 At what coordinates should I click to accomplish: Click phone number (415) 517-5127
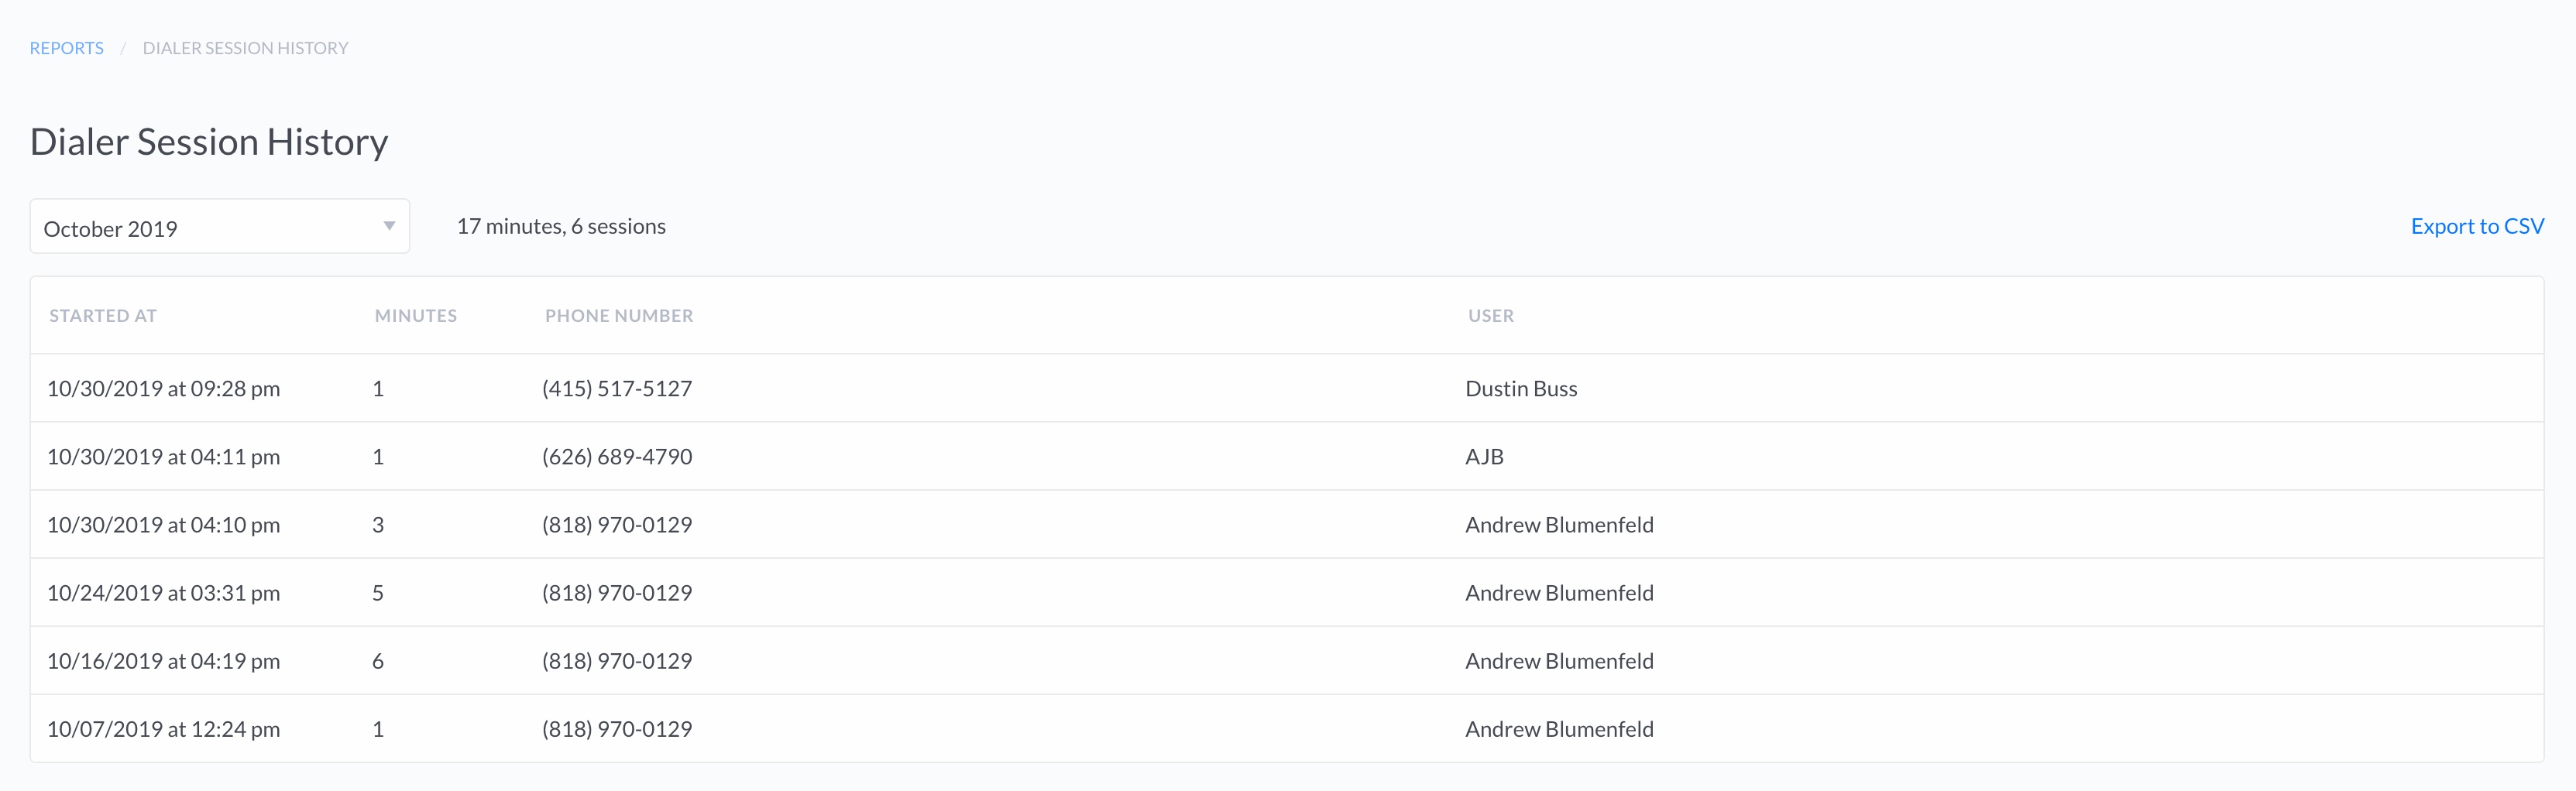(x=617, y=389)
